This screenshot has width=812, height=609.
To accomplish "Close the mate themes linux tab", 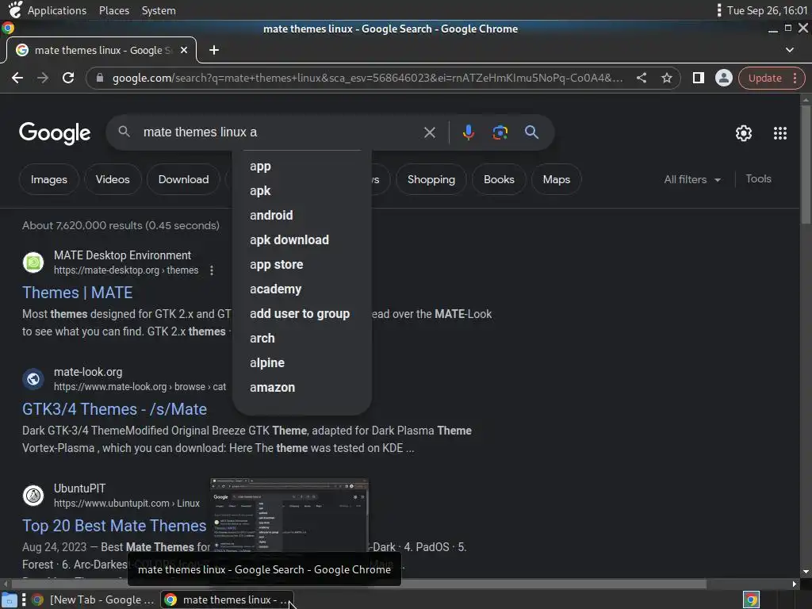I will pyautogui.click(x=183, y=50).
